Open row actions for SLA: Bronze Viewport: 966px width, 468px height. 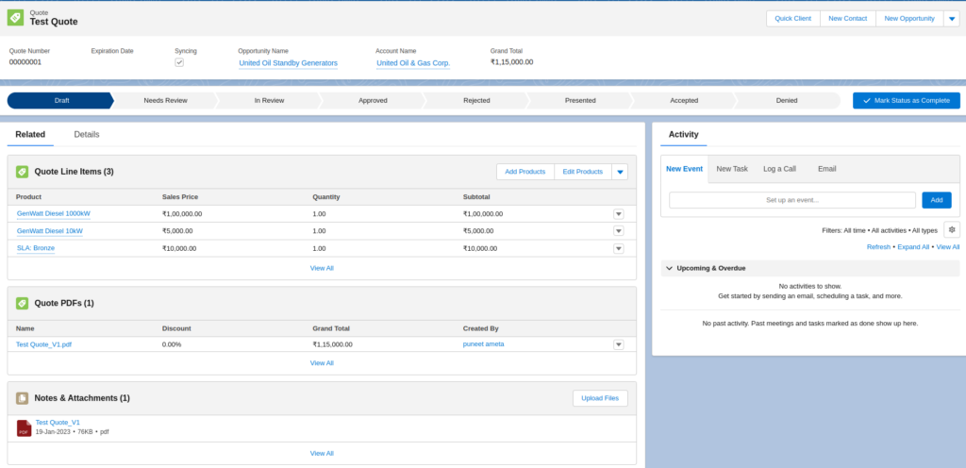(x=619, y=248)
